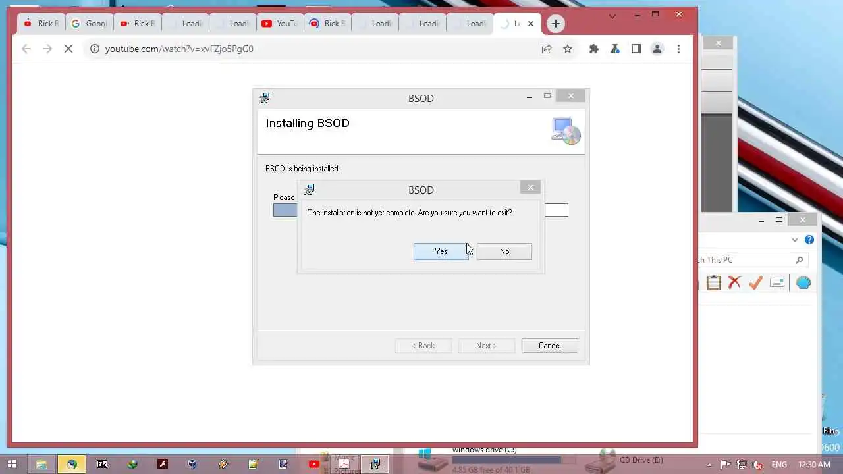Viewport: 843px width, 474px height.
Task: Click the Email icon in Explorer toolbar
Action: click(777, 283)
